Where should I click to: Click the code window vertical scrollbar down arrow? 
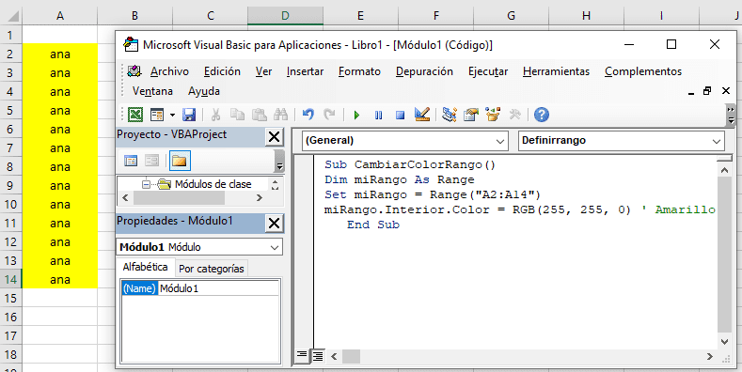click(x=725, y=341)
